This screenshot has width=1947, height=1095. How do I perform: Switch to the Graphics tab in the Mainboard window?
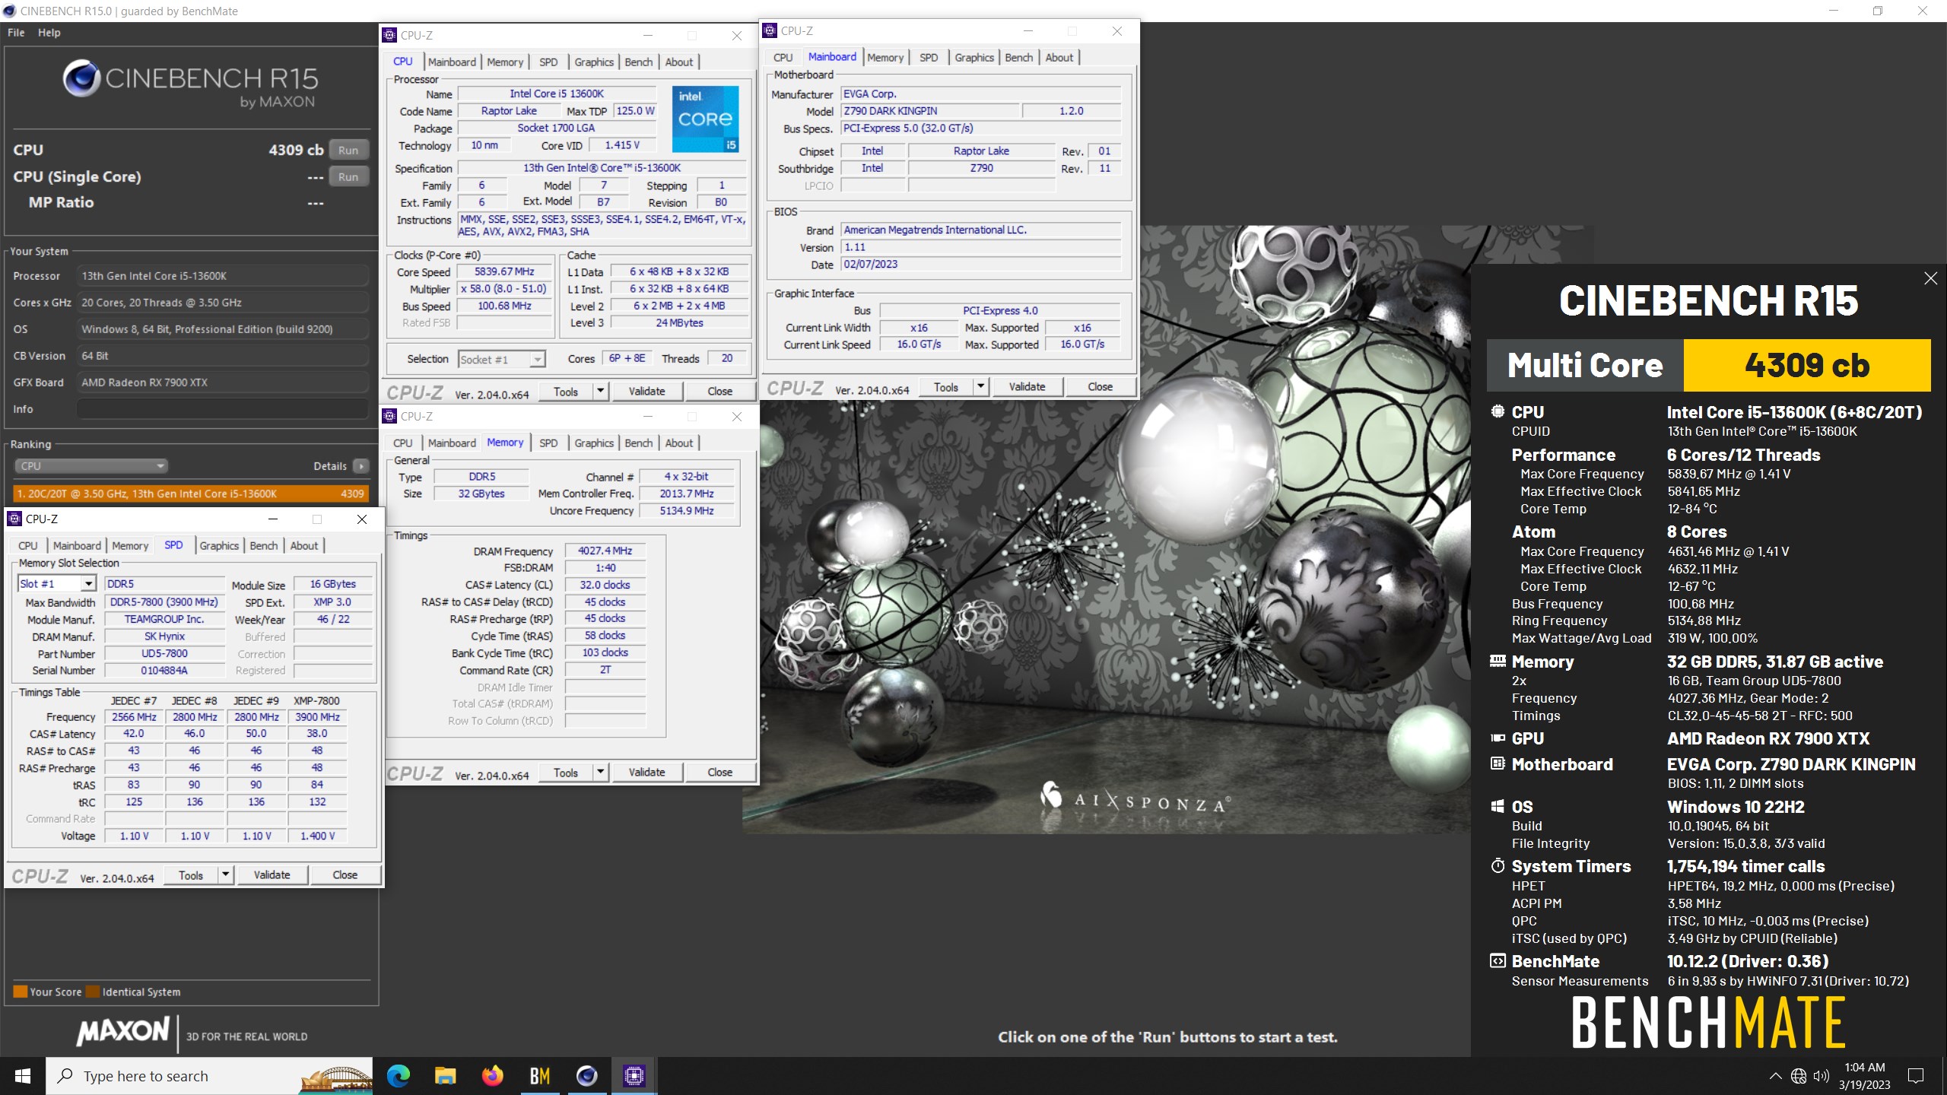pyautogui.click(x=973, y=58)
